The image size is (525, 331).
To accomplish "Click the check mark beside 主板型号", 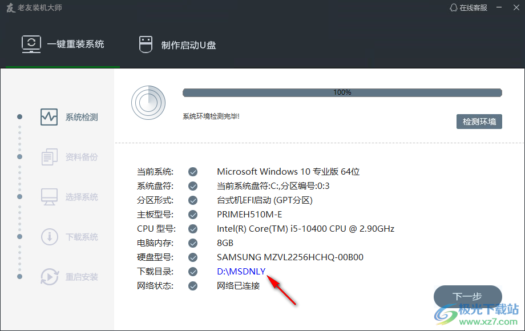I will coord(193,215).
